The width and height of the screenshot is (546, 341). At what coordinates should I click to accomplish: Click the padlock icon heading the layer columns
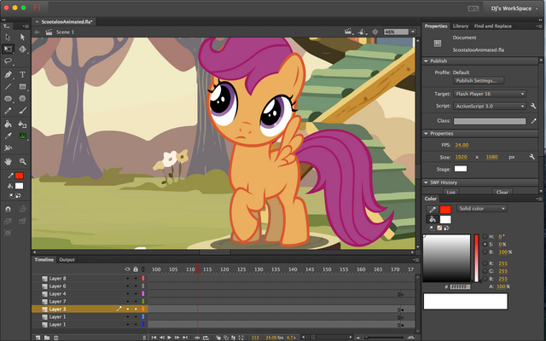[136, 269]
